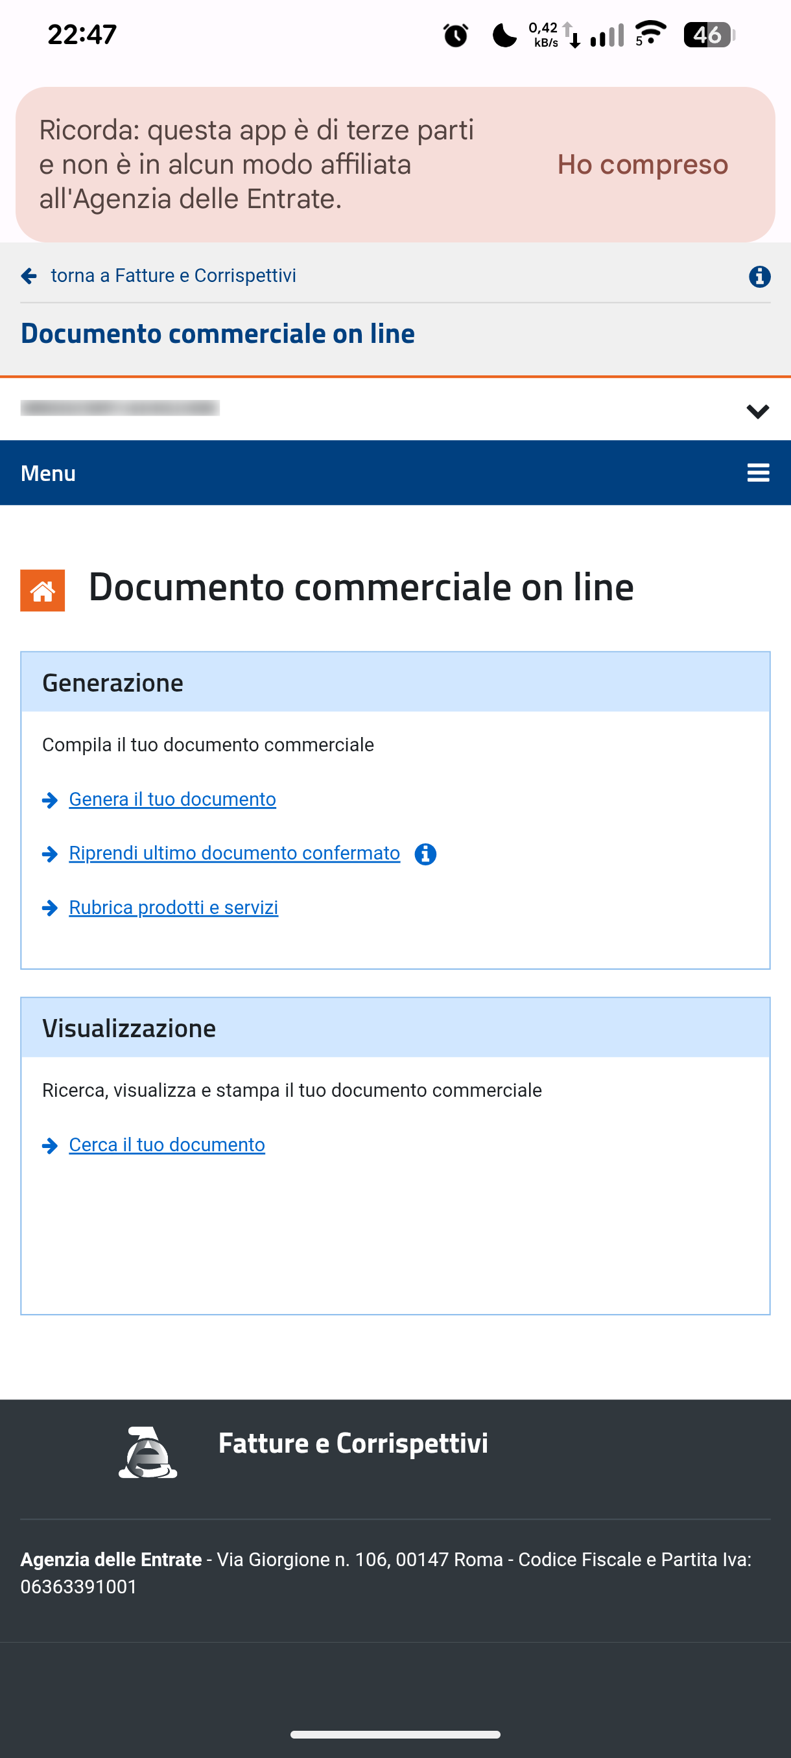
Task: Go back via torna a Fatture e Corrispettivi
Action: pos(173,275)
